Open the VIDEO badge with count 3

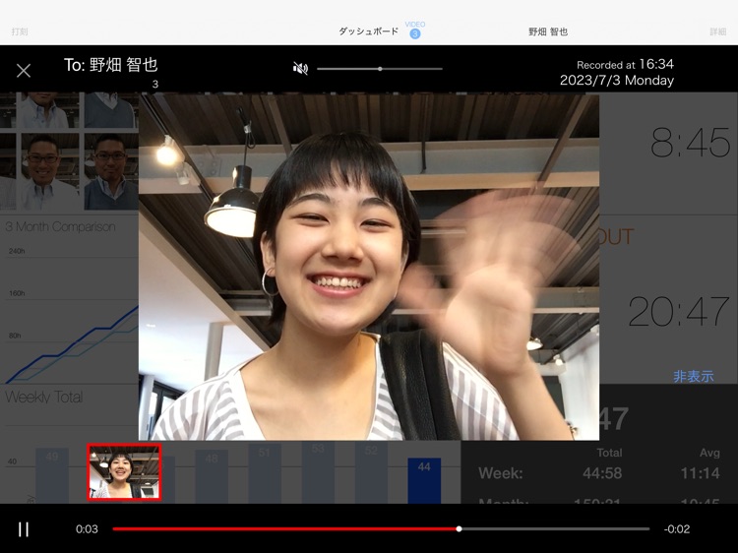click(414, 30)
